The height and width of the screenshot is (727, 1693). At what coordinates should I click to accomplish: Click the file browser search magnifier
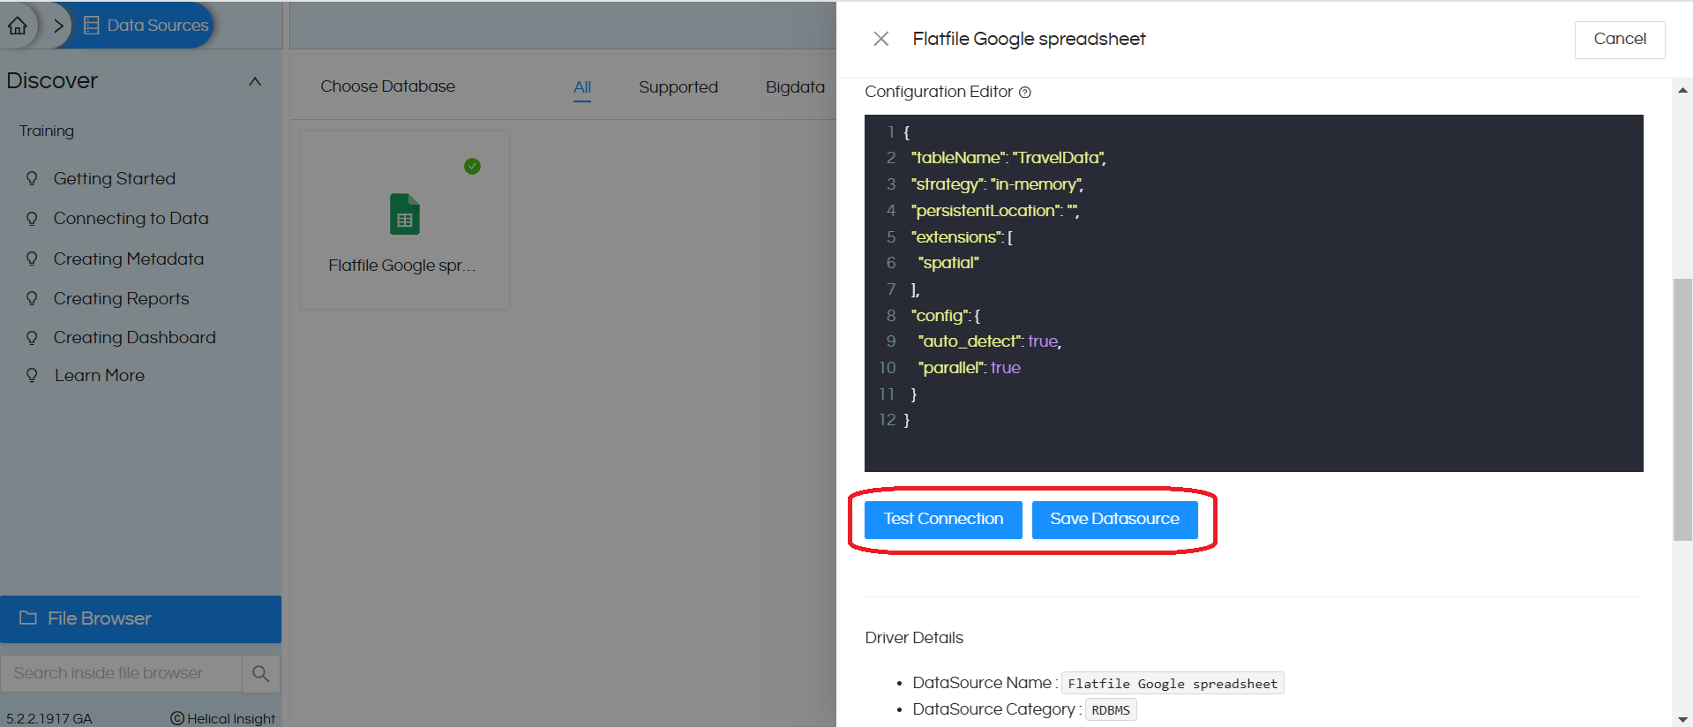261,673
